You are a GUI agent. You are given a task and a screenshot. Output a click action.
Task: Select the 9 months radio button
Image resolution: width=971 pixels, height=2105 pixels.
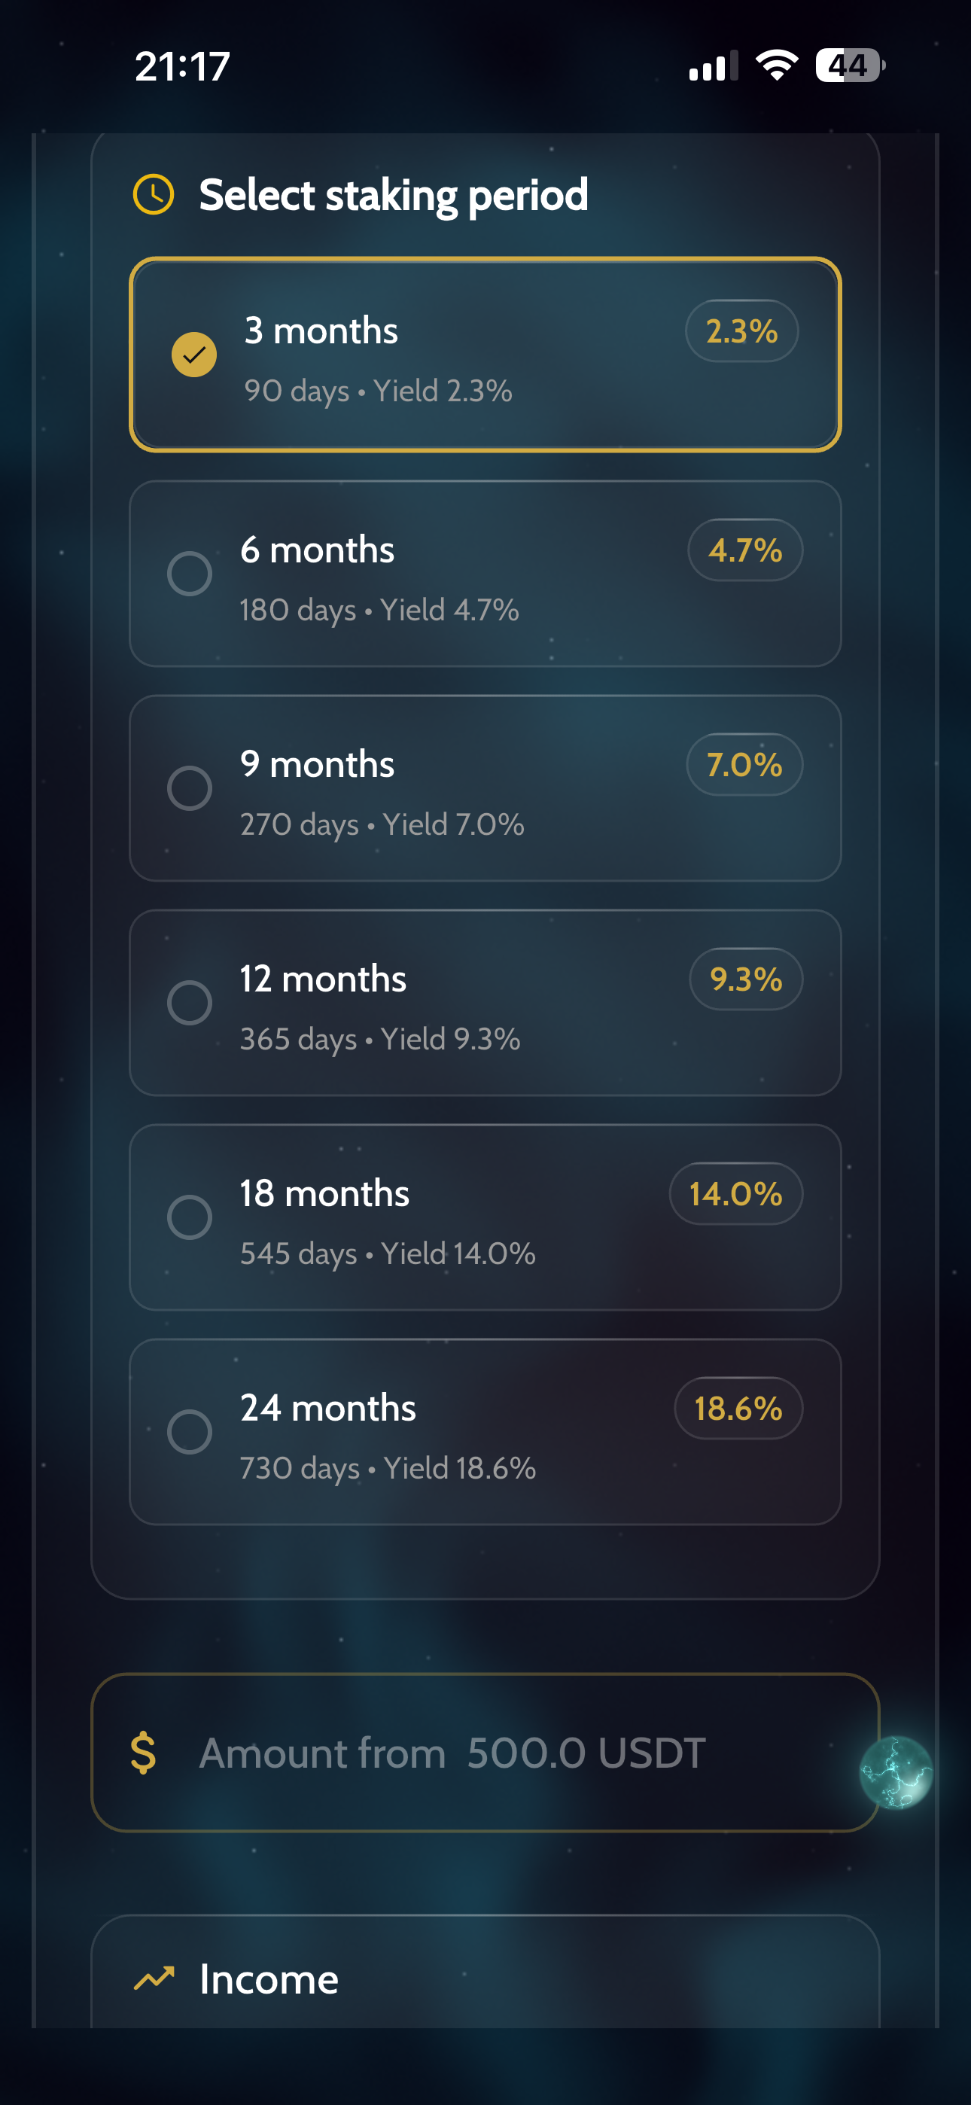[190, 788]
